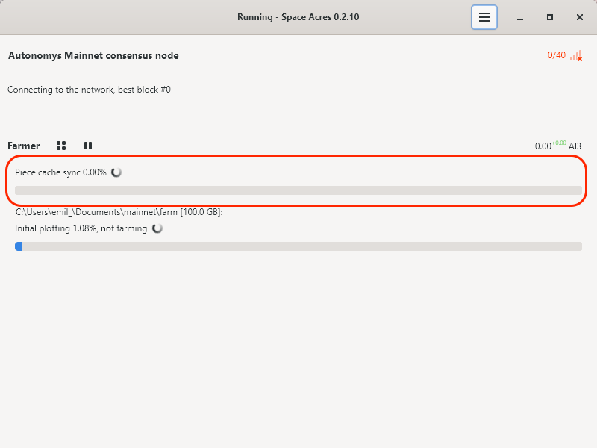Pause plotting with the pause icon
The width and height of the screenshot is (597, 448).
[x=88, y=146]
